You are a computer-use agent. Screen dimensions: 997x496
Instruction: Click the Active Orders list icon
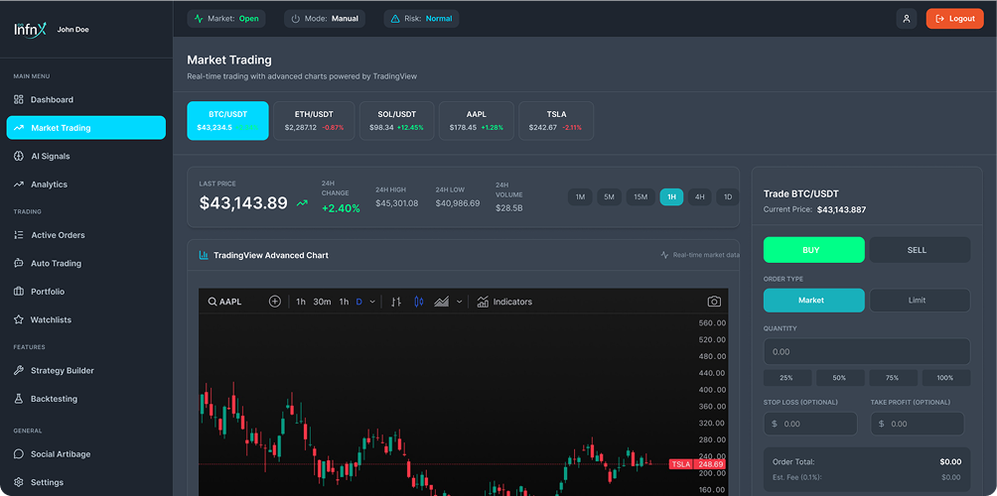(x=19, y=235)
